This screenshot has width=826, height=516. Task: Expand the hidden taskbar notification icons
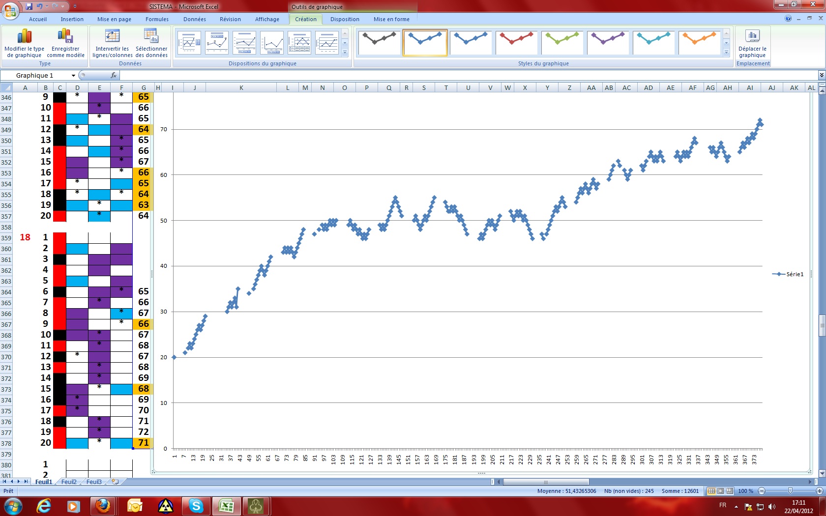[736, 506]
